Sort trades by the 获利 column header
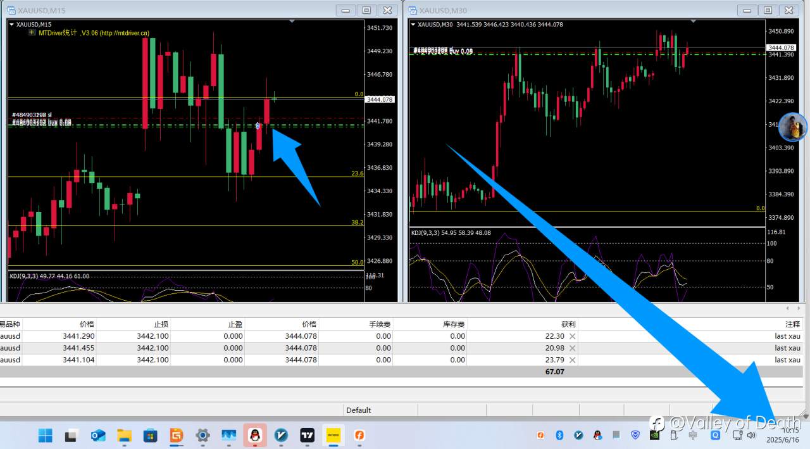This screenshot has height=449, width=810. 568,324
